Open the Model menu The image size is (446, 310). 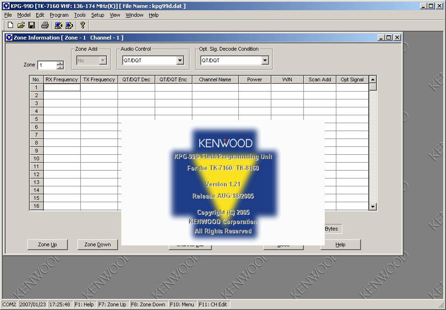click(x=24, y=15)
